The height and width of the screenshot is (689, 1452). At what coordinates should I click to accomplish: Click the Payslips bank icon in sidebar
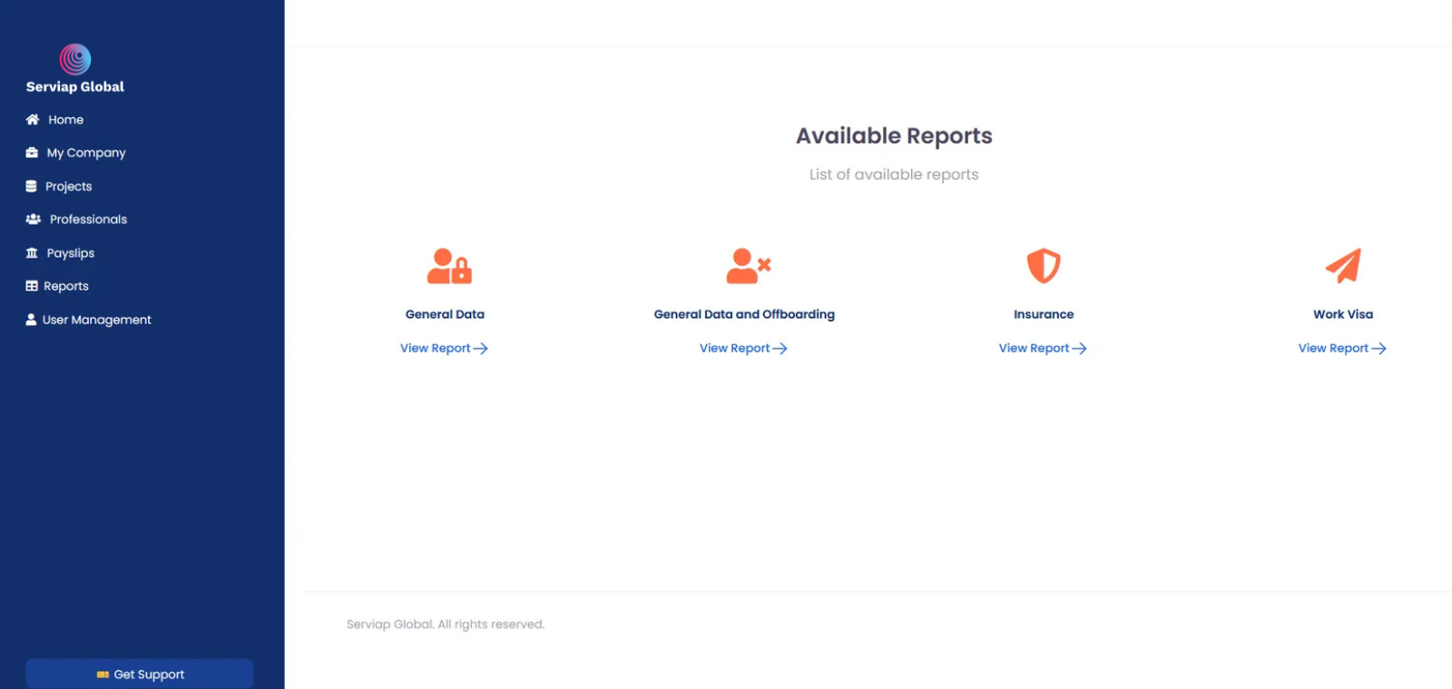point(32,253)
